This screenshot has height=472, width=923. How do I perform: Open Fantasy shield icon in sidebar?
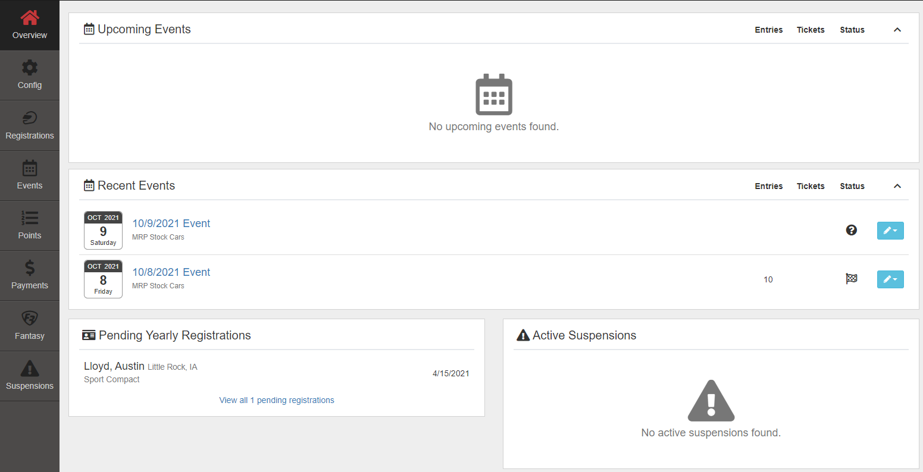tap(29, 319)
